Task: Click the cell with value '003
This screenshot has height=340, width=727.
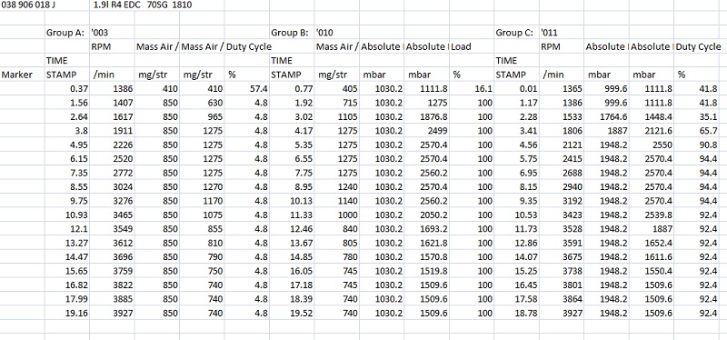Action: [x=112, y=33]
